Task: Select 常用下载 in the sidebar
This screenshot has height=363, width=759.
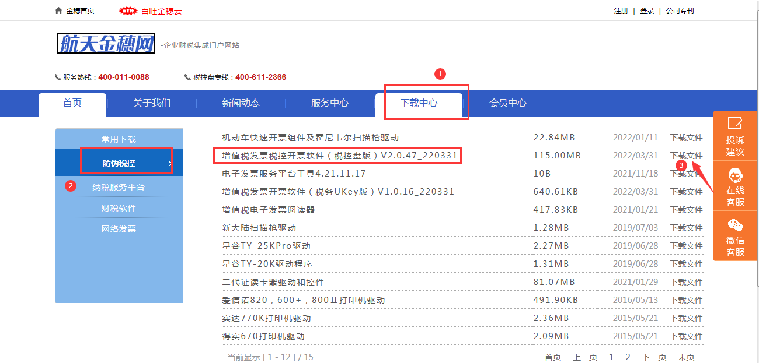Action: [x=119, y=139]
